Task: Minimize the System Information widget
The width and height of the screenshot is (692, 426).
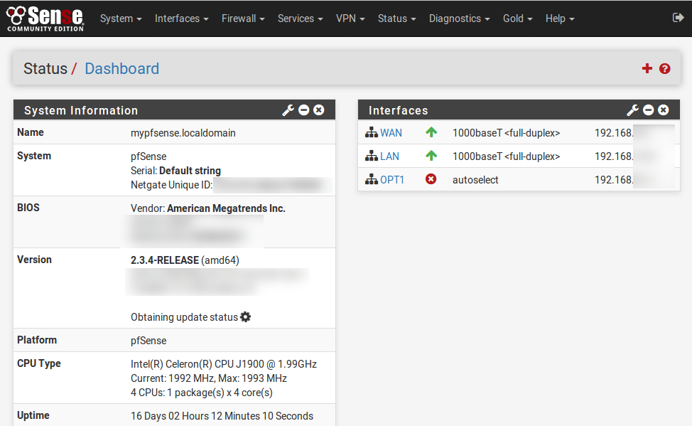Action: pyautogui.click(x=303, y=110)
